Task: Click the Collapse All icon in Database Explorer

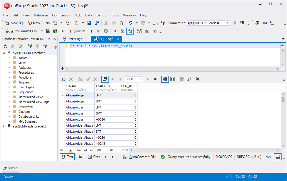Action: tap(20, 46)
